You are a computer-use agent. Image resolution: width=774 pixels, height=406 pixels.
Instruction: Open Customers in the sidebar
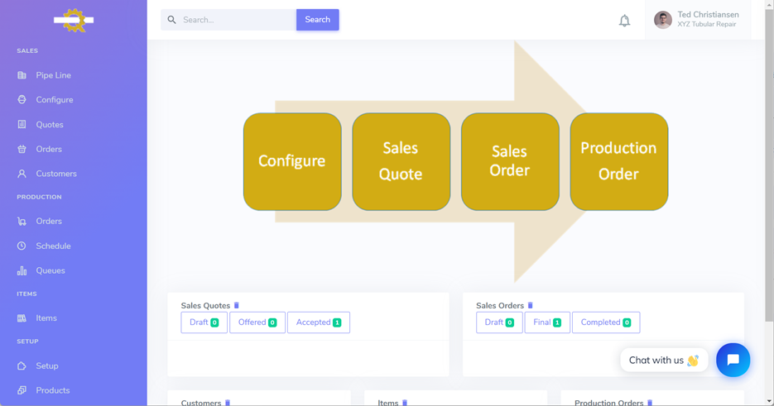pos(55,174)
